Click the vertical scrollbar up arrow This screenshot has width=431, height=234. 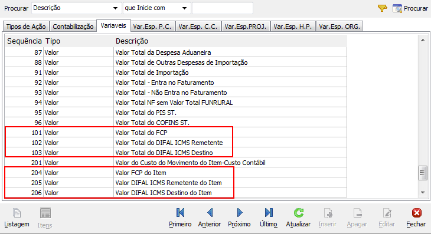(423, 40)
